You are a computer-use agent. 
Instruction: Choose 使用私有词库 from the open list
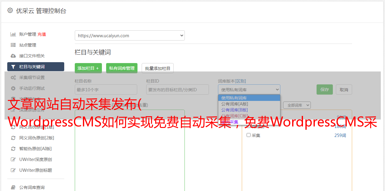[249, 98]
